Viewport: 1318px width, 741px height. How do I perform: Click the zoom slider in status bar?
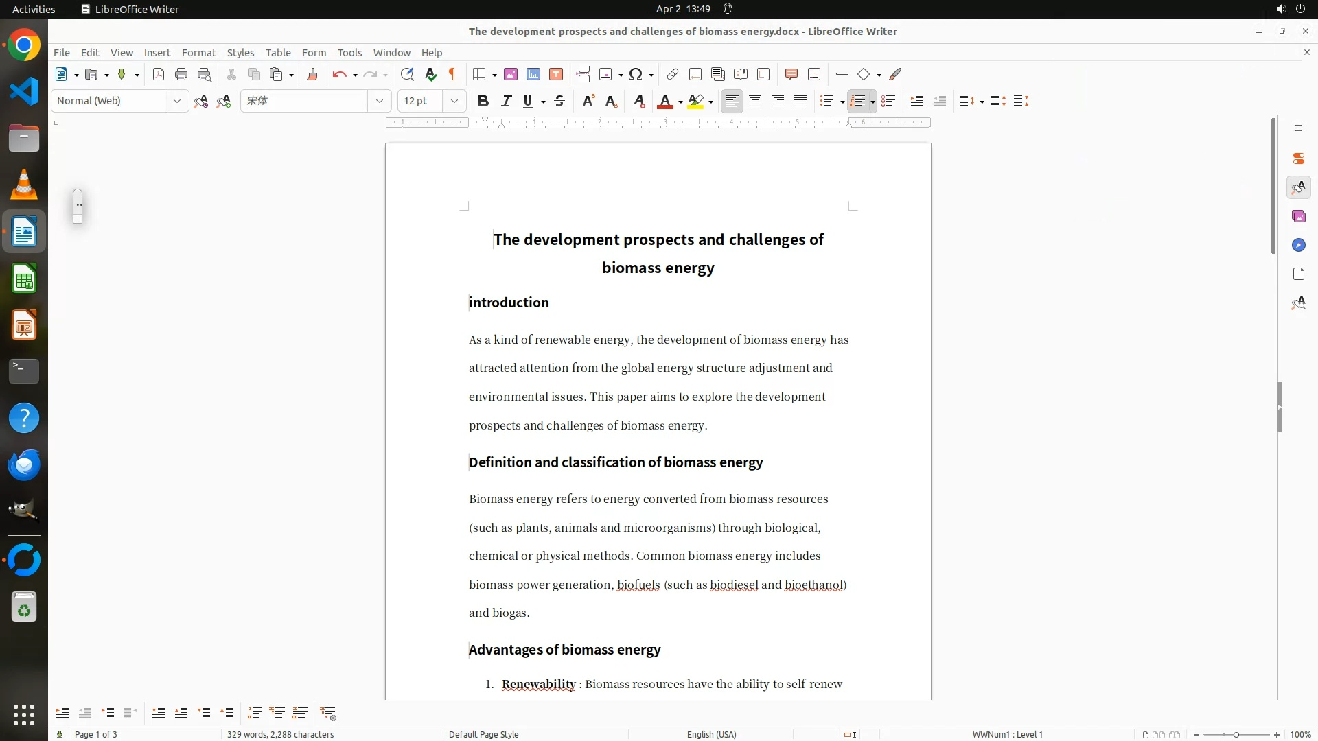coord(1236,734)
